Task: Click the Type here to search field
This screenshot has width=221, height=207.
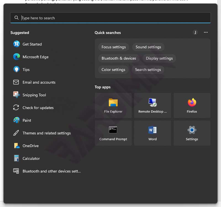Action: tap(110, 18)
